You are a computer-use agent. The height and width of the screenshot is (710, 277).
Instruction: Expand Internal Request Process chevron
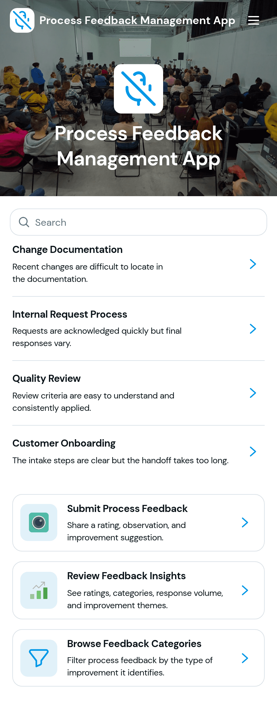(x=253, y=329)
